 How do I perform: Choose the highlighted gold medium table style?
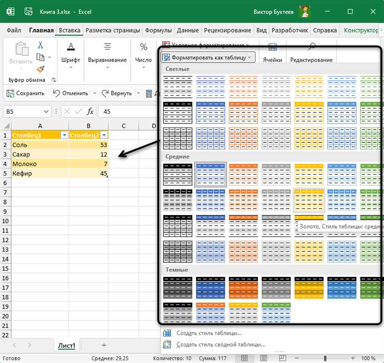(309, 200)
